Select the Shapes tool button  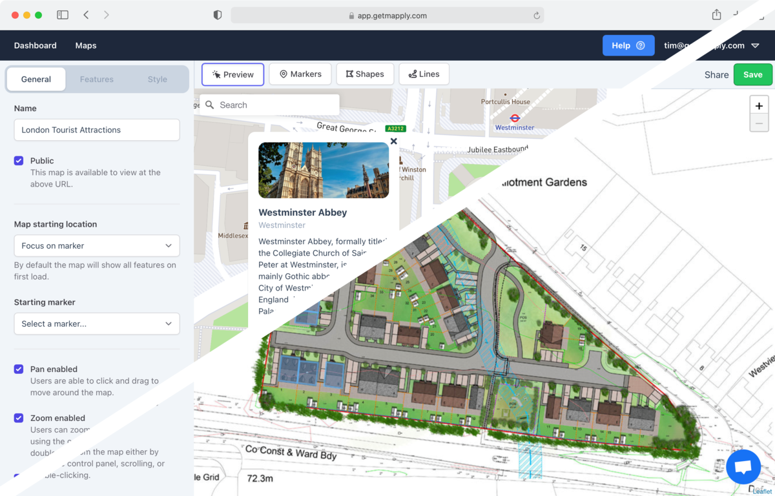pos(365,74)
